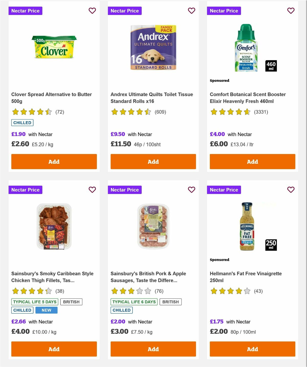Toggle the BRITISH tag on Pork & Apple Sausages

[x=171, y=302]
